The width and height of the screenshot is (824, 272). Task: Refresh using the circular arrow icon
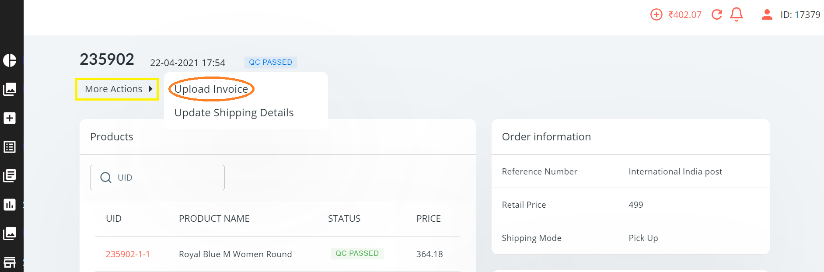pos(716,15)
